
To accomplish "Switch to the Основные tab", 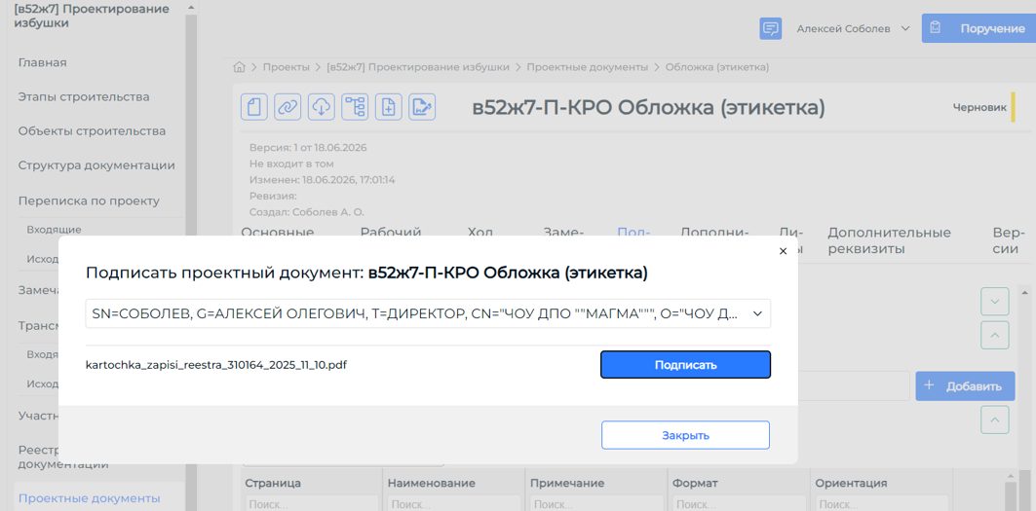I will [278, 232].
